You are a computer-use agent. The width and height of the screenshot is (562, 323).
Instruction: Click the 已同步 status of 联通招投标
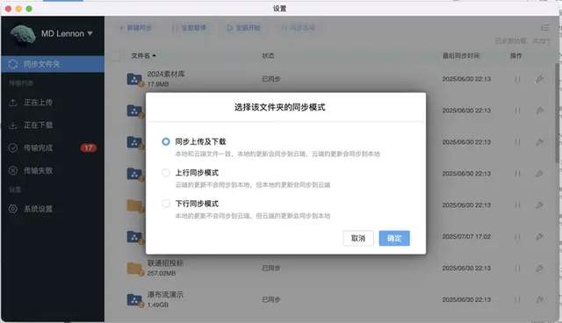click(271, 269)
